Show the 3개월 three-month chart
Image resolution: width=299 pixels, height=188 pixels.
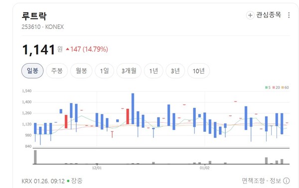pyautogui.click(x=129, y=71)
